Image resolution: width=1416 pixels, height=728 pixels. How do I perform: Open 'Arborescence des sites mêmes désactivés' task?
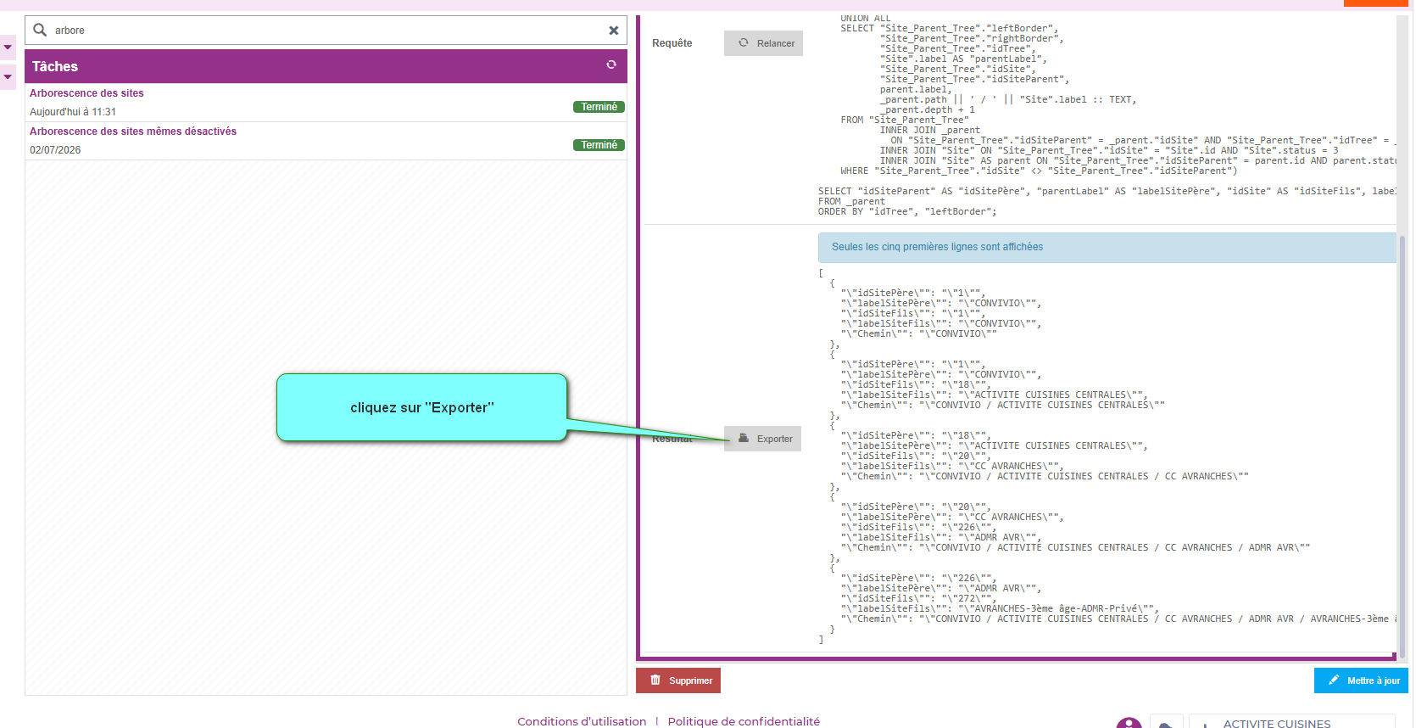pos(133,132)
